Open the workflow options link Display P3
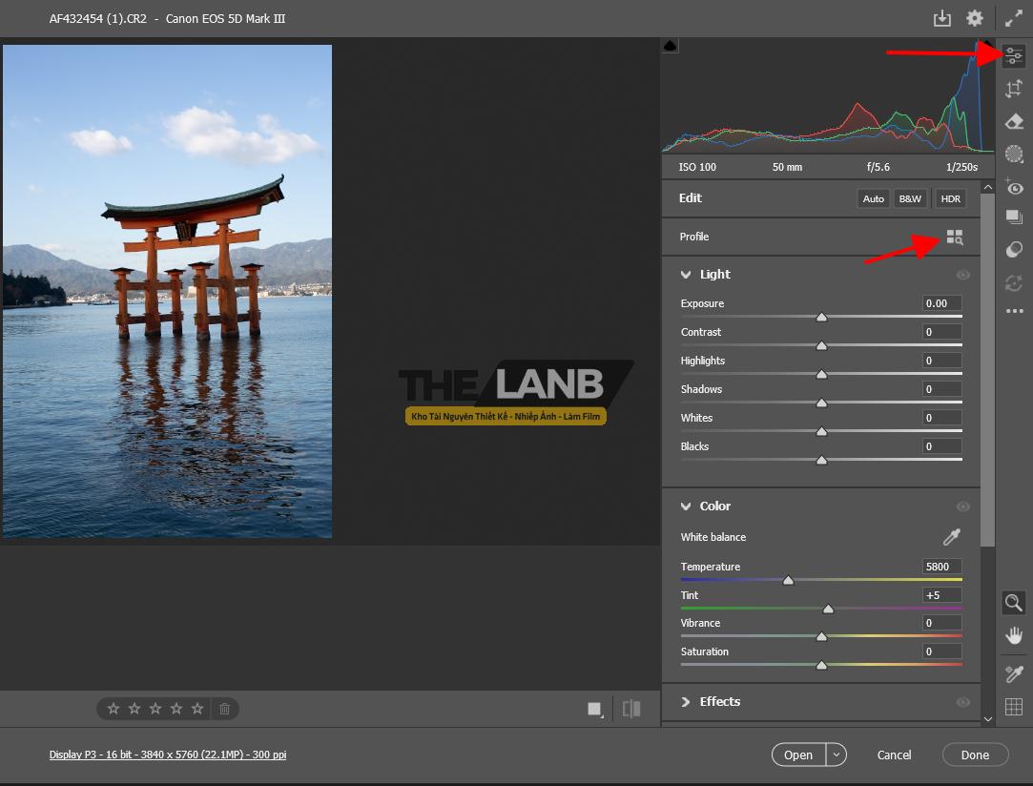This screenshot has height=786, width=1033. coord(168,755)
